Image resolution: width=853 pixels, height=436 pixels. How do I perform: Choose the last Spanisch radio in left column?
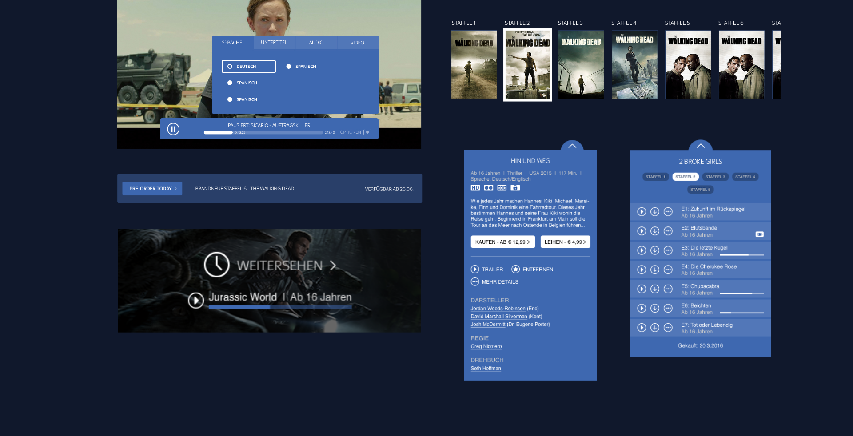(x=230, y=100)
